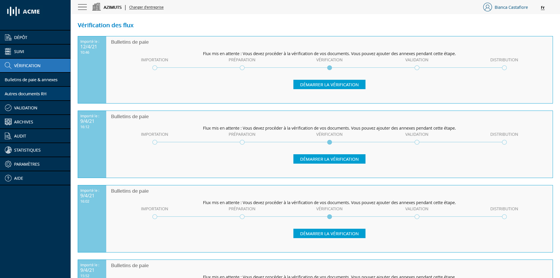Click Vérification step marker in first flux

tap(330, 68)
